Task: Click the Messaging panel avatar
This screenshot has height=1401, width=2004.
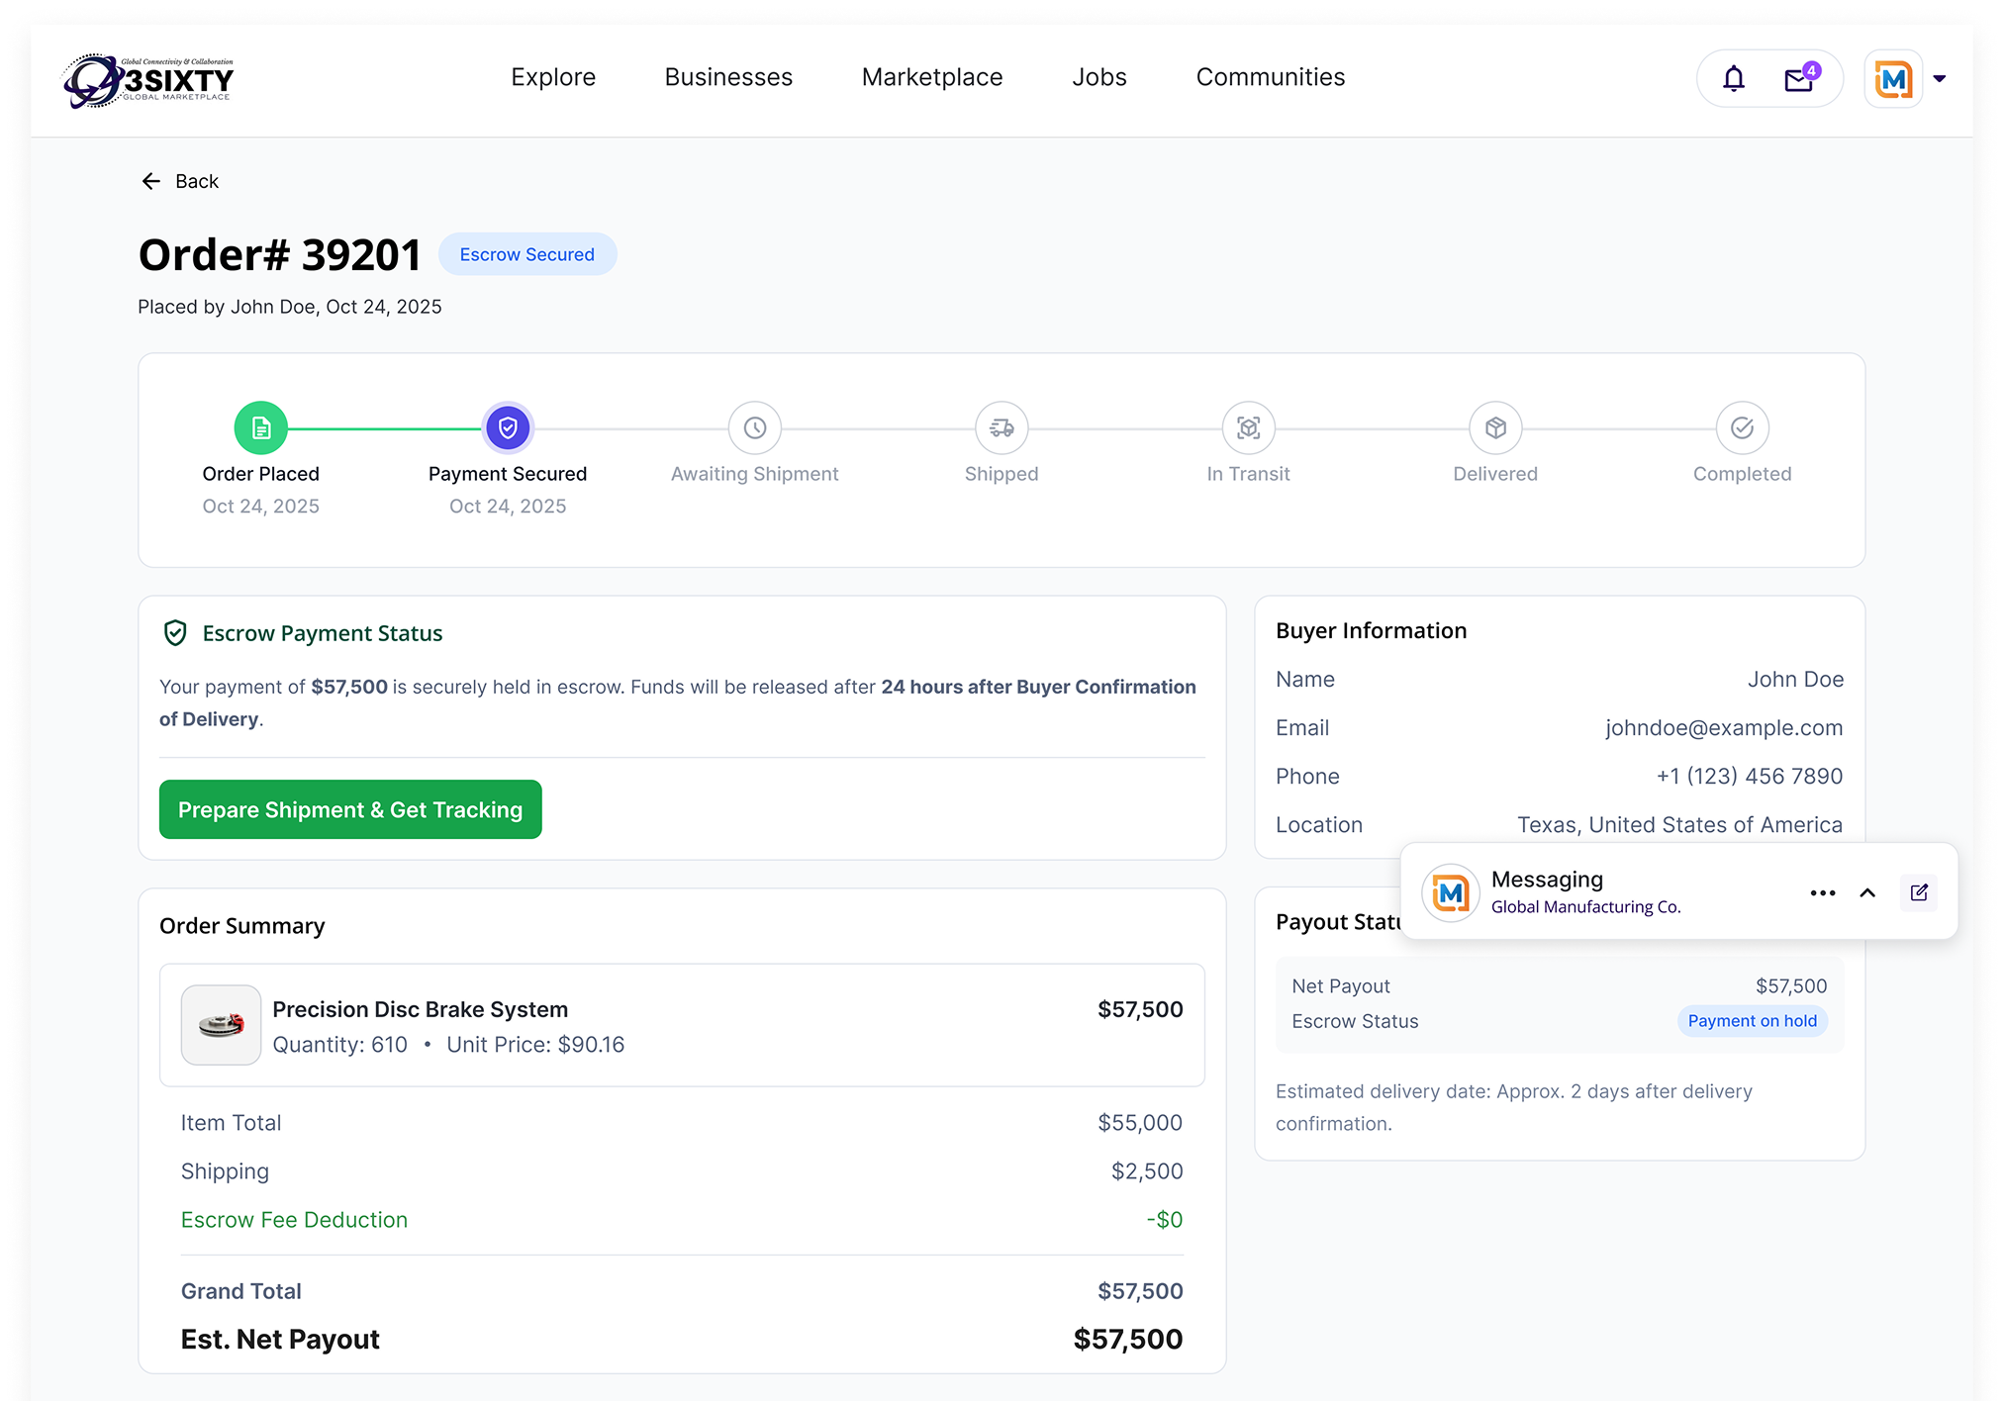Action: click(1451, 892)
